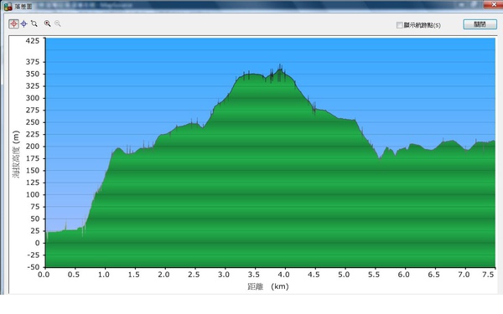Viewport: 503px width, 314px height.
Task: Click the 175 elevation axis label
Action: click(33, 158)
